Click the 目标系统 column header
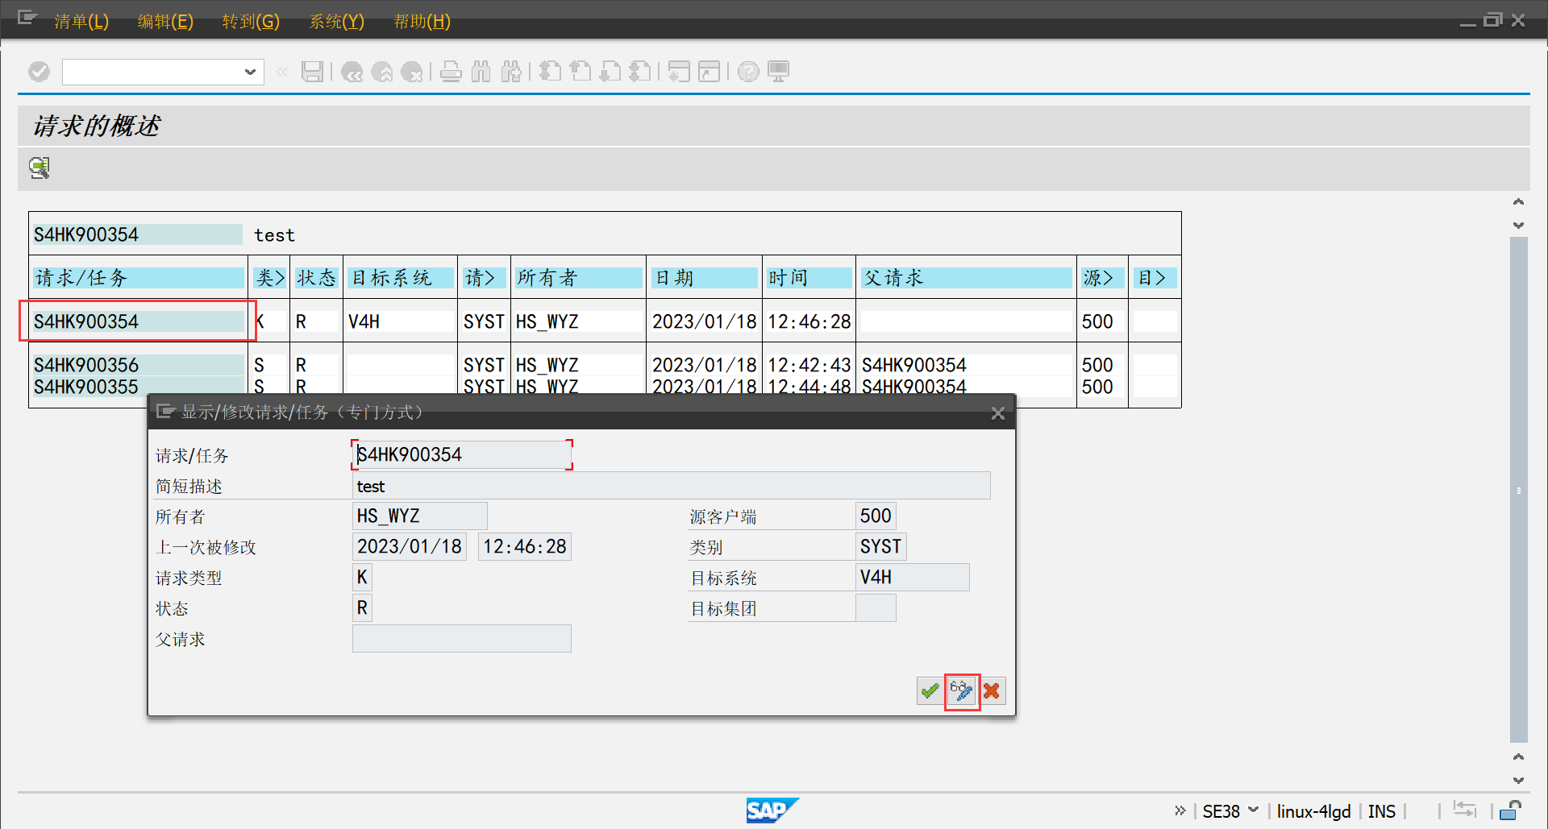Viewport: 1548px width, 829px height. click(x=401, y=278)
